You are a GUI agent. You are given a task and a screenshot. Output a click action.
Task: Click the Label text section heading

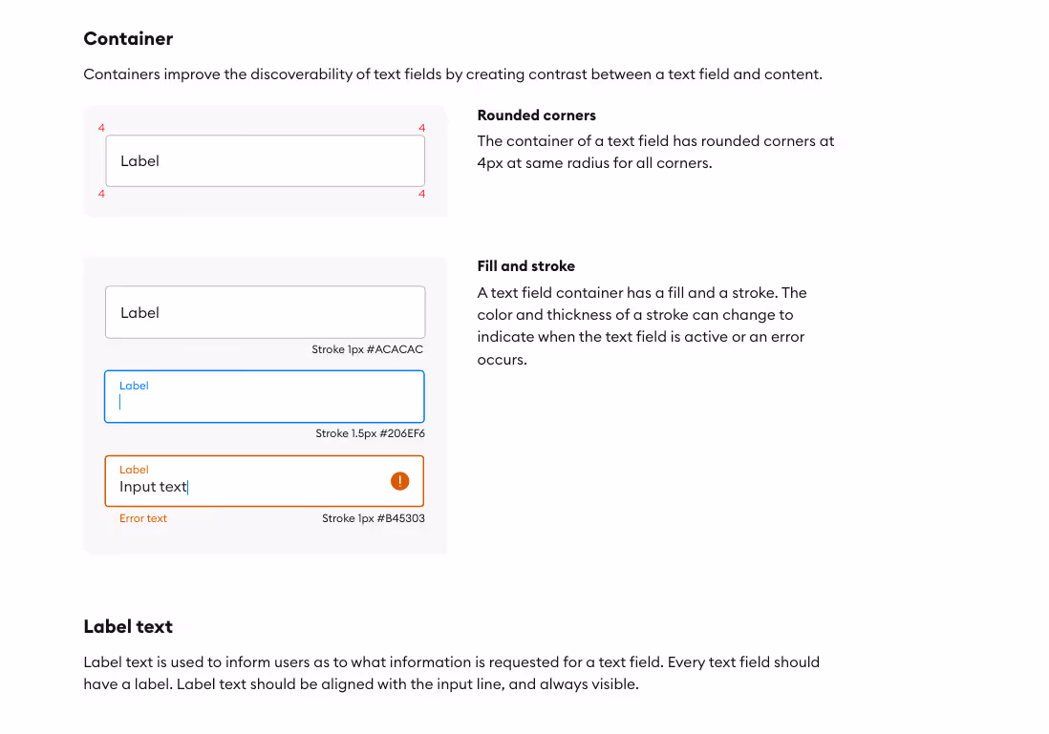[x=127, y=626]
